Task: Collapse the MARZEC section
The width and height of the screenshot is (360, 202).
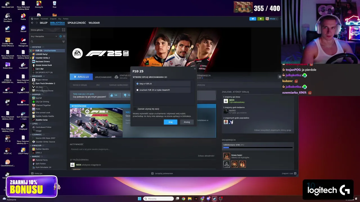Action: [35, 157]
